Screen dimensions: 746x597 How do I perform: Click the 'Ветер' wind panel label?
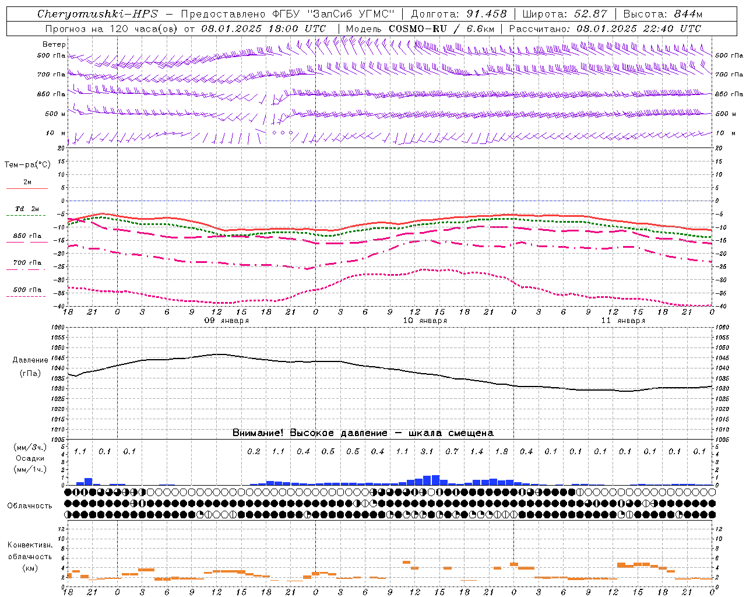pyautogui.click(x=54, y=44)
